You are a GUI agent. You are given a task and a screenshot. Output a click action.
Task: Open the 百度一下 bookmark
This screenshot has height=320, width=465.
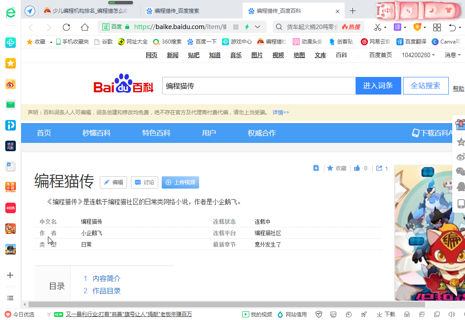pos(202,42)
